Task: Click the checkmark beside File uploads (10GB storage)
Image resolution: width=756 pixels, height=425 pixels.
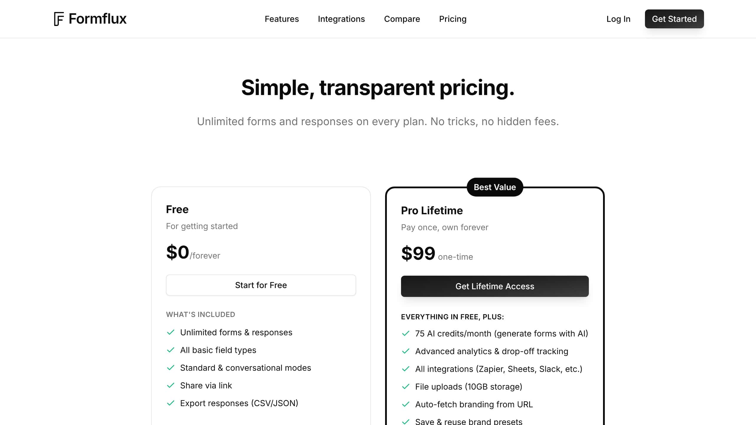Action: click(406, 387)
